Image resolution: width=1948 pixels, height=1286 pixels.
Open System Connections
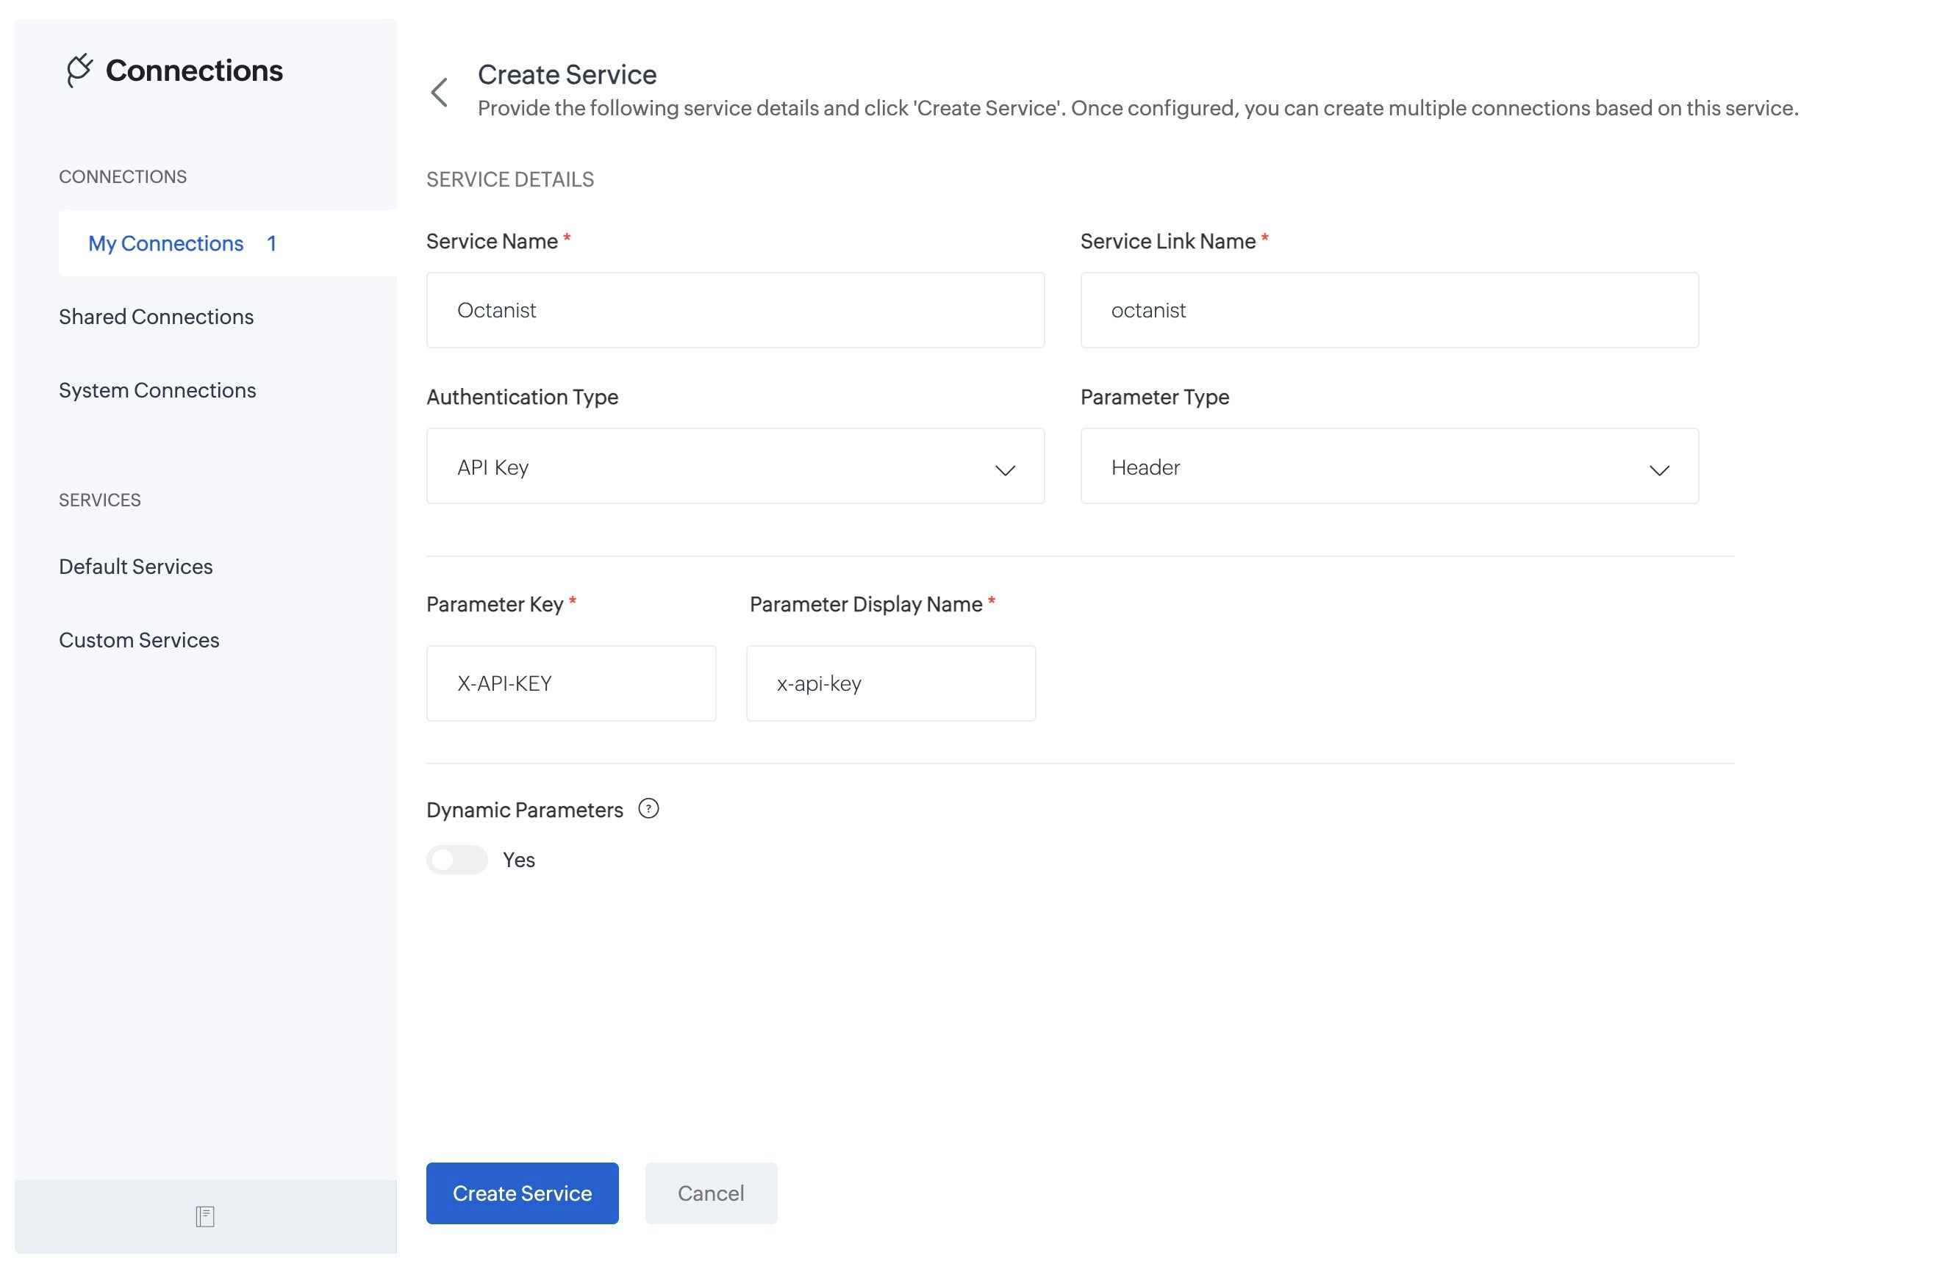tap(157, 389)
